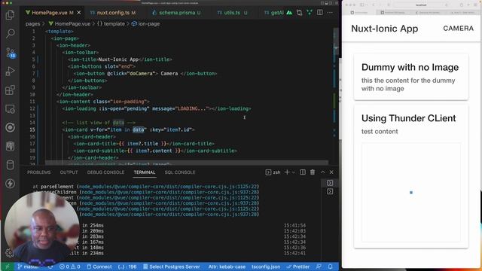
Task: Click the template breadcrumb segment
Action: [111, 23]
